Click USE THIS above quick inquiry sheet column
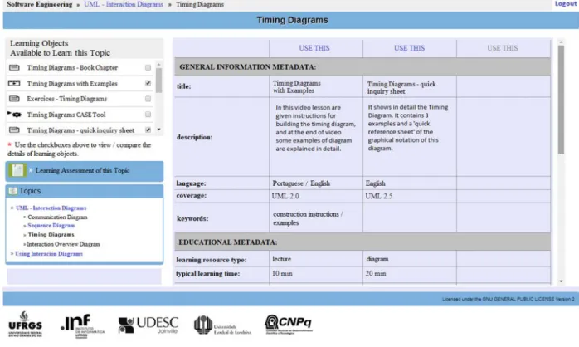 (409, 48)
